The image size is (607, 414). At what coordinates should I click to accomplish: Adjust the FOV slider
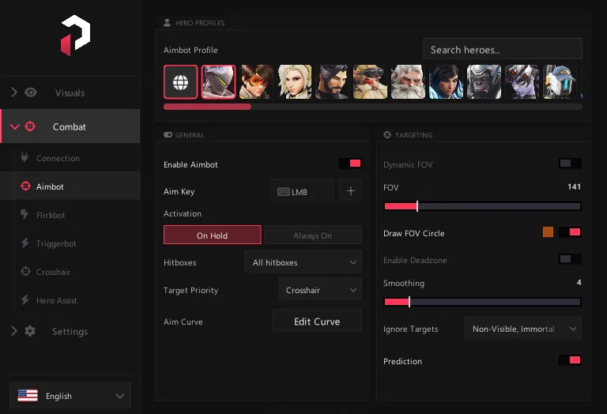482,206
